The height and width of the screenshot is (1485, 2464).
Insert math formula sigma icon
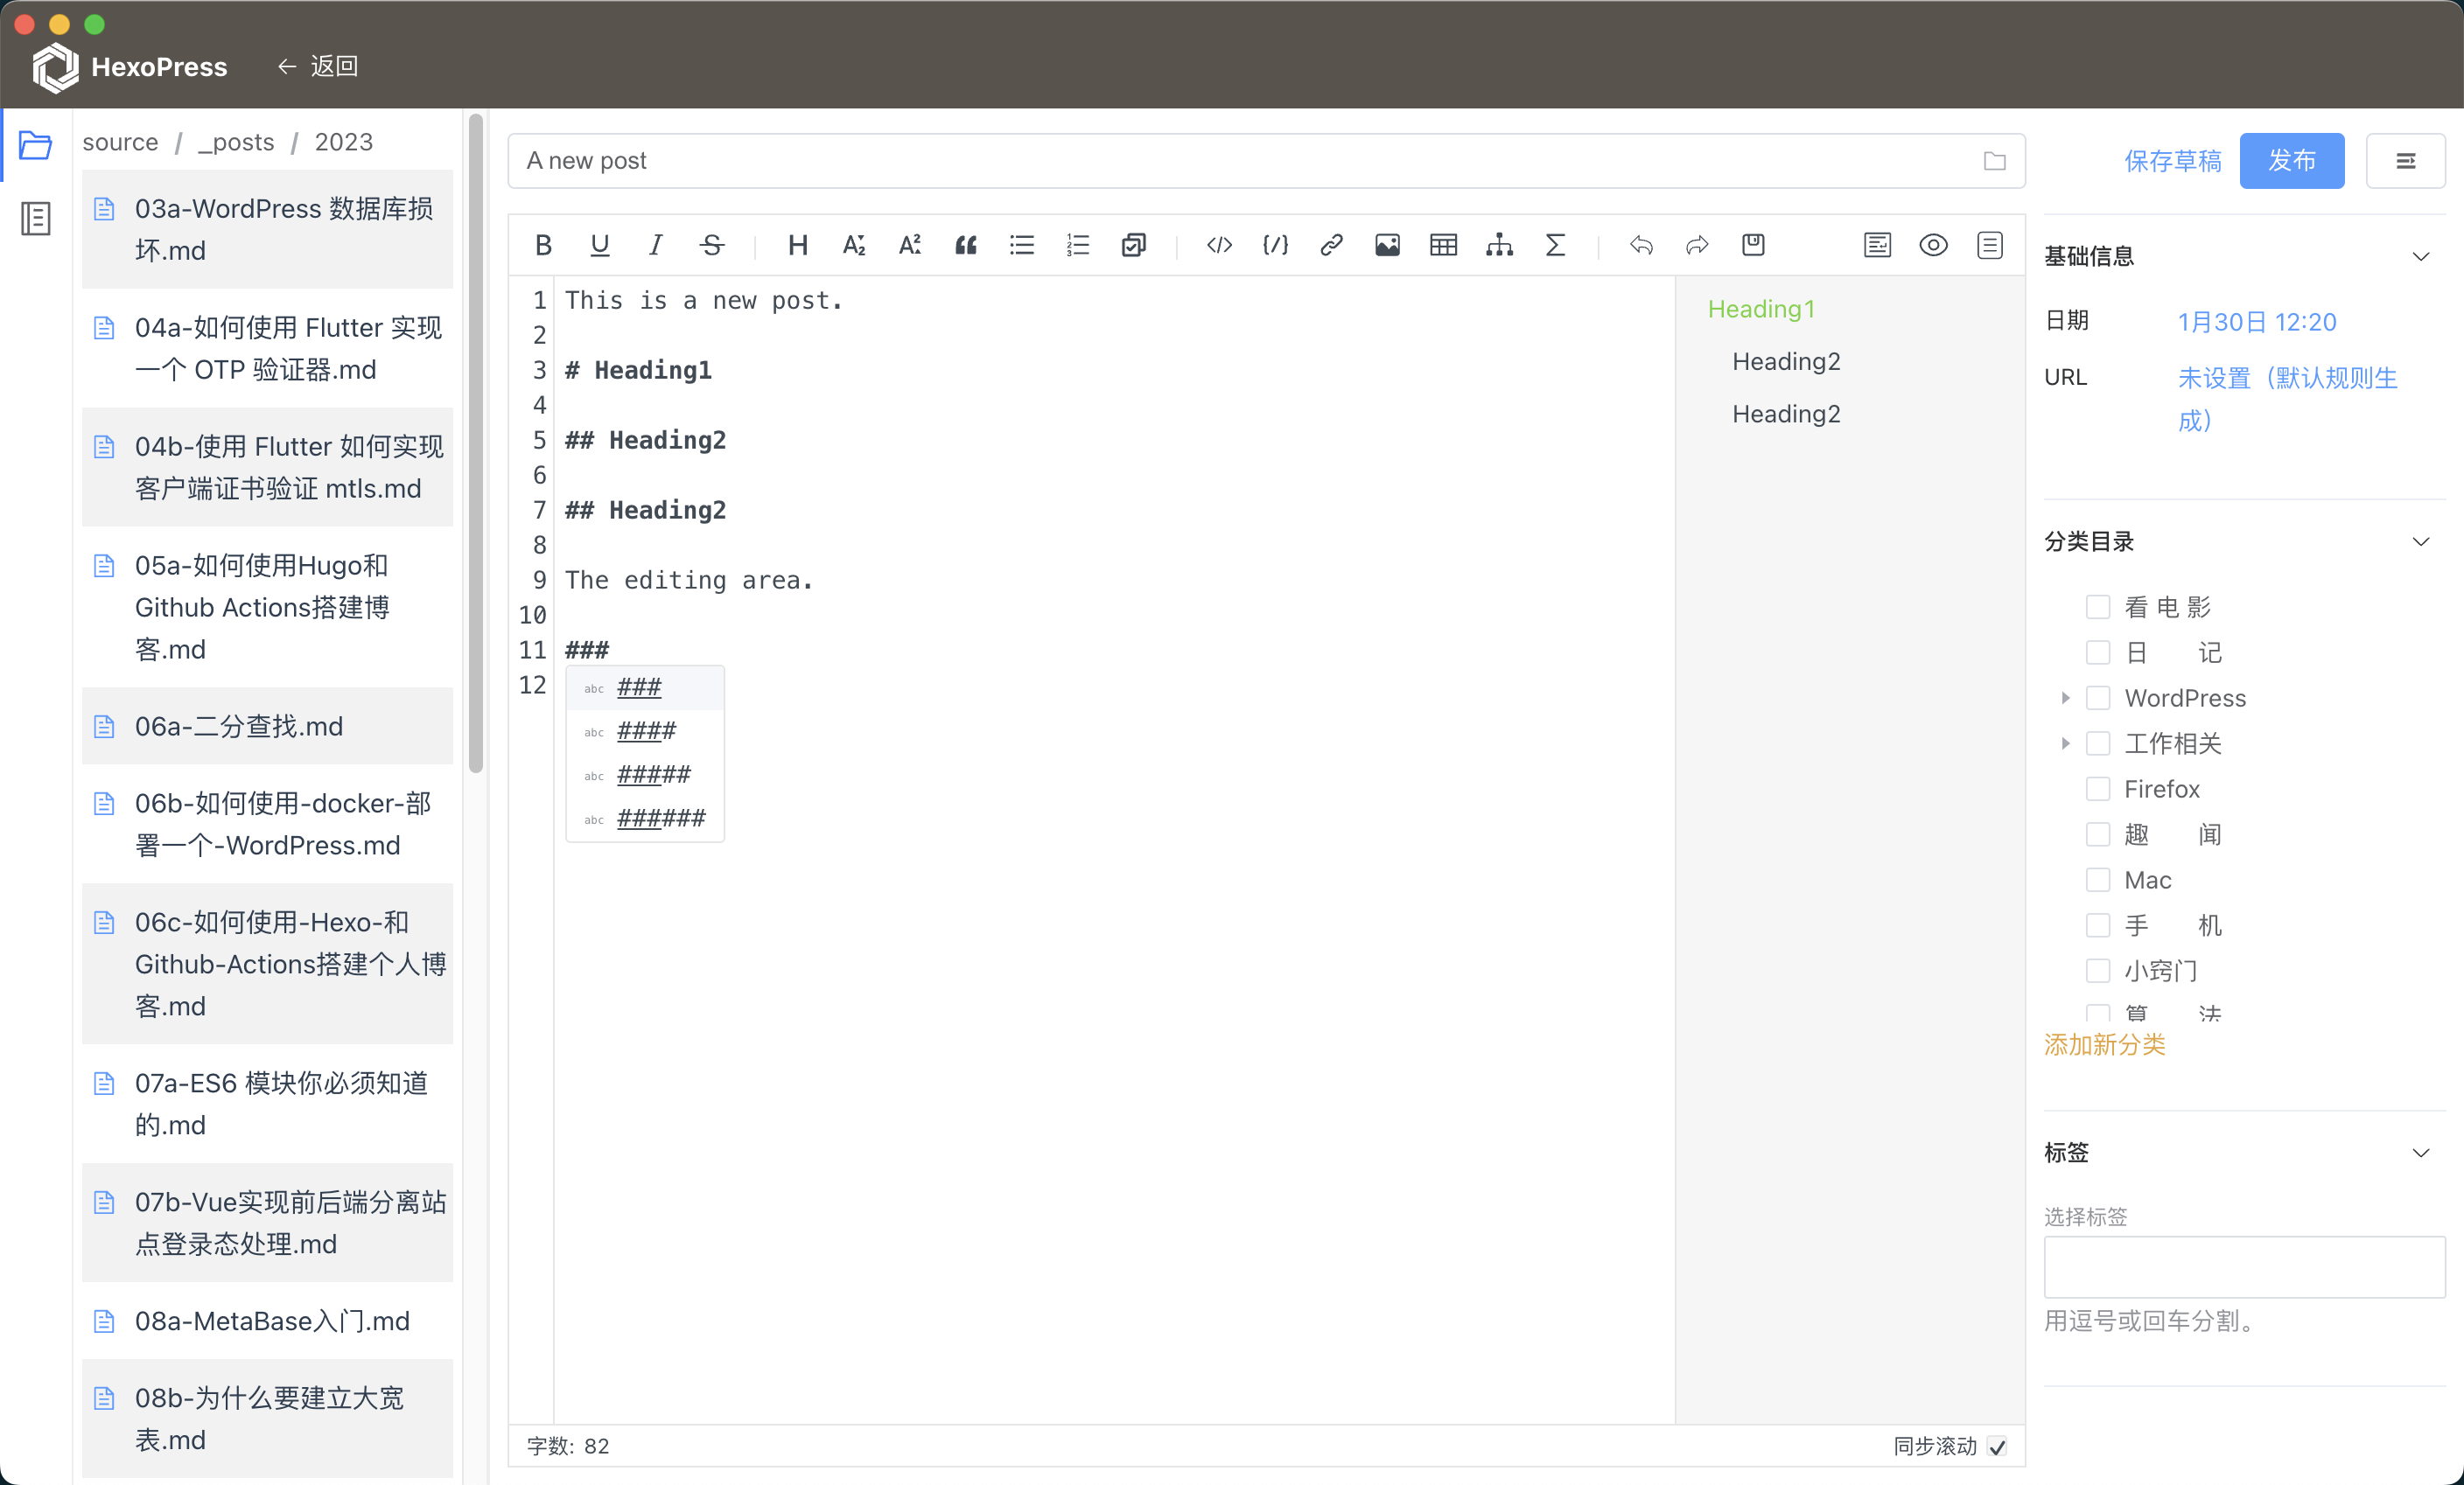point(1555,245)
